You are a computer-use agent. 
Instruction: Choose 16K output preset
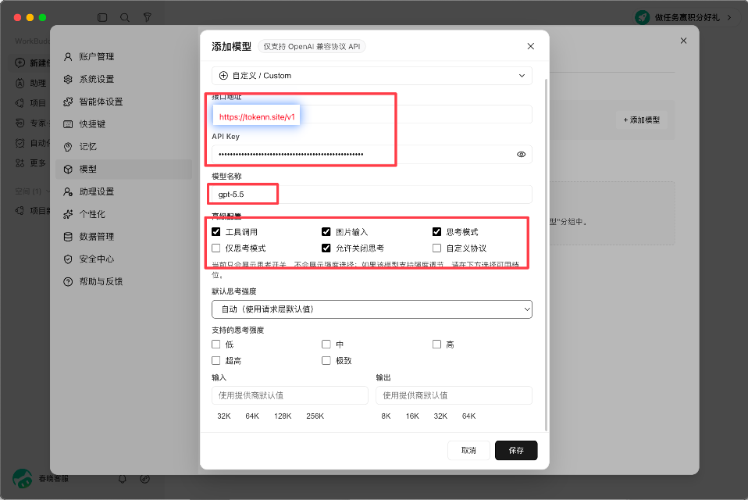[412, 416]
